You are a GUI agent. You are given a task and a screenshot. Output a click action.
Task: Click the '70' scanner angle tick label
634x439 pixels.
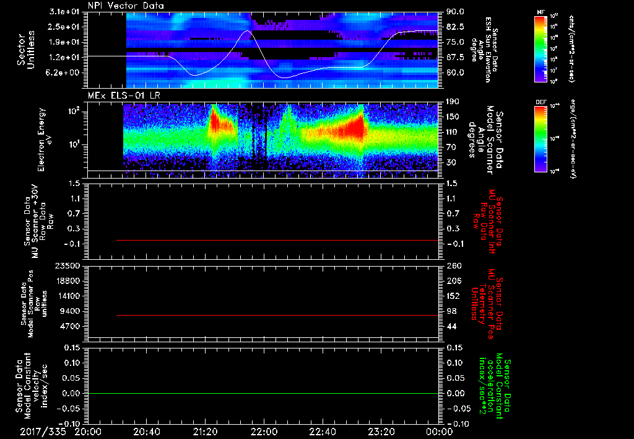tap(451, 147)
